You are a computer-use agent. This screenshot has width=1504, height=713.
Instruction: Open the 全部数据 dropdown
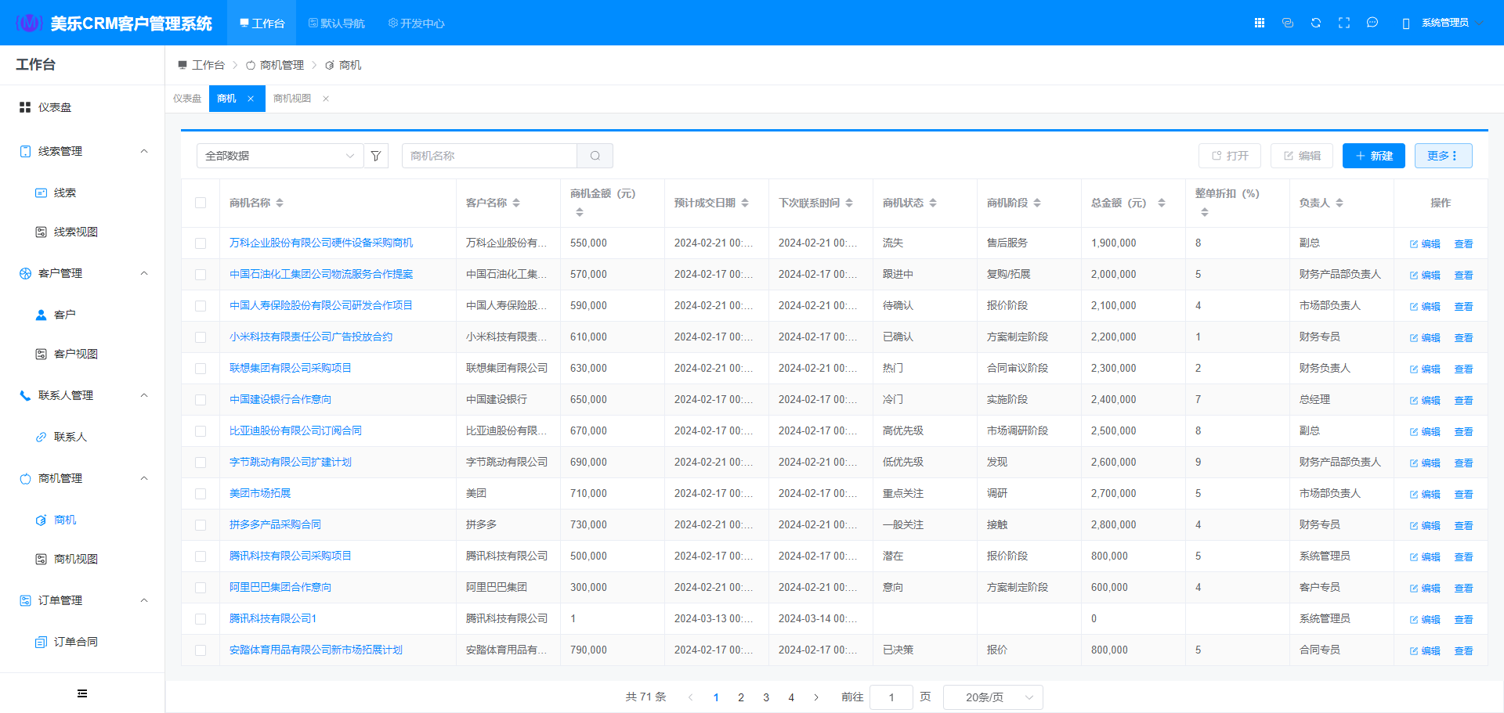pyautogui.click(x=280, y=156)
